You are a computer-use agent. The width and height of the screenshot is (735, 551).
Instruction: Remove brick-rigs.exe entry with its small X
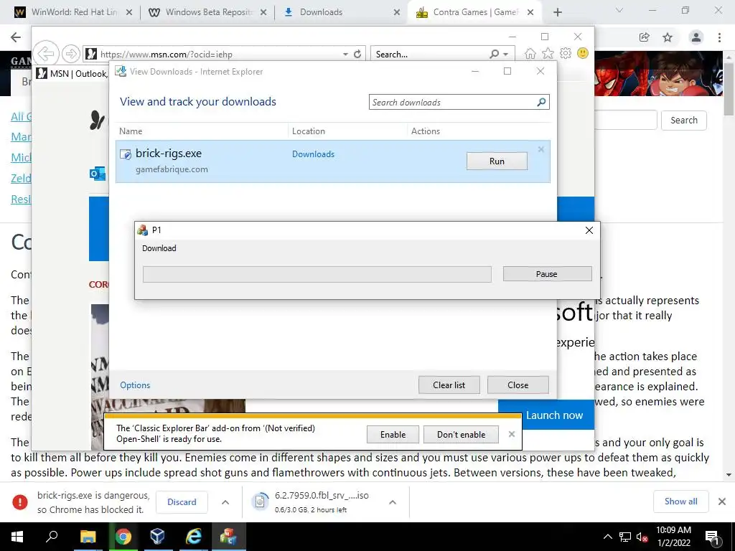pyautogui.click(x=541, y=149)
